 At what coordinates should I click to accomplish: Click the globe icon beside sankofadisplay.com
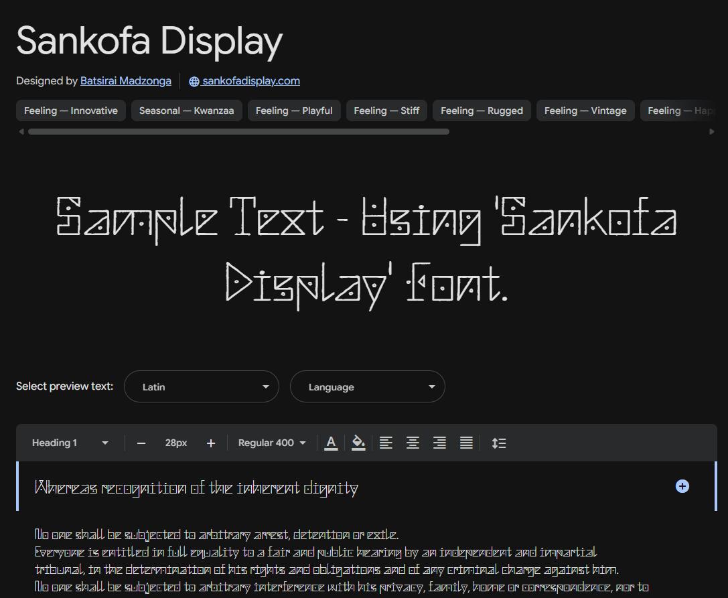click(194, 81)
